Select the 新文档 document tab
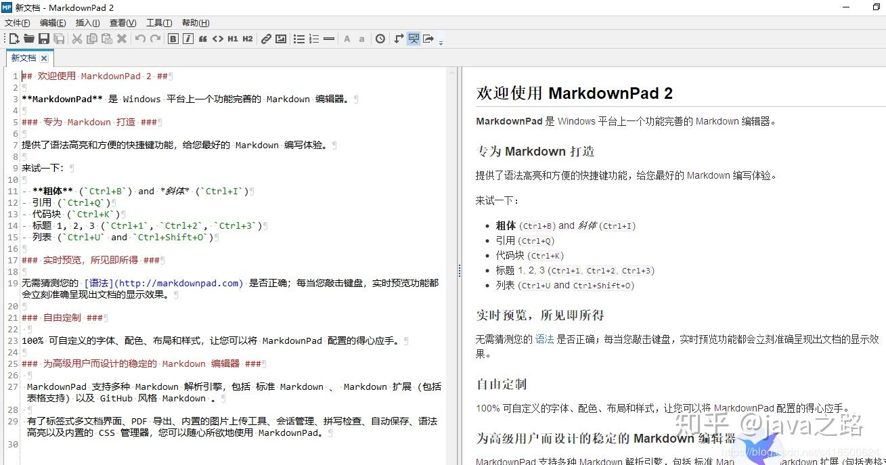 point(24,58)
